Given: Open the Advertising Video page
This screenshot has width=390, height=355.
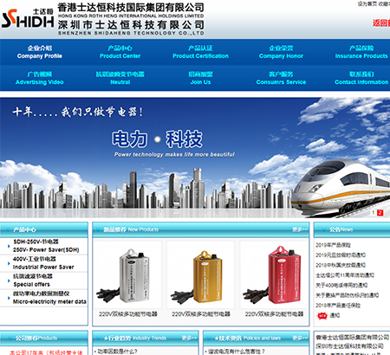Looking at the screenshot, I should point(40,78).
